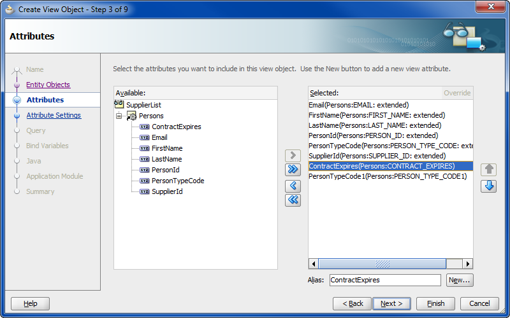Screen dimensions: 510x318
Task: Click the horizontal scrollbar right arrow
Action: pyautogui.click(x=468, y=264)
